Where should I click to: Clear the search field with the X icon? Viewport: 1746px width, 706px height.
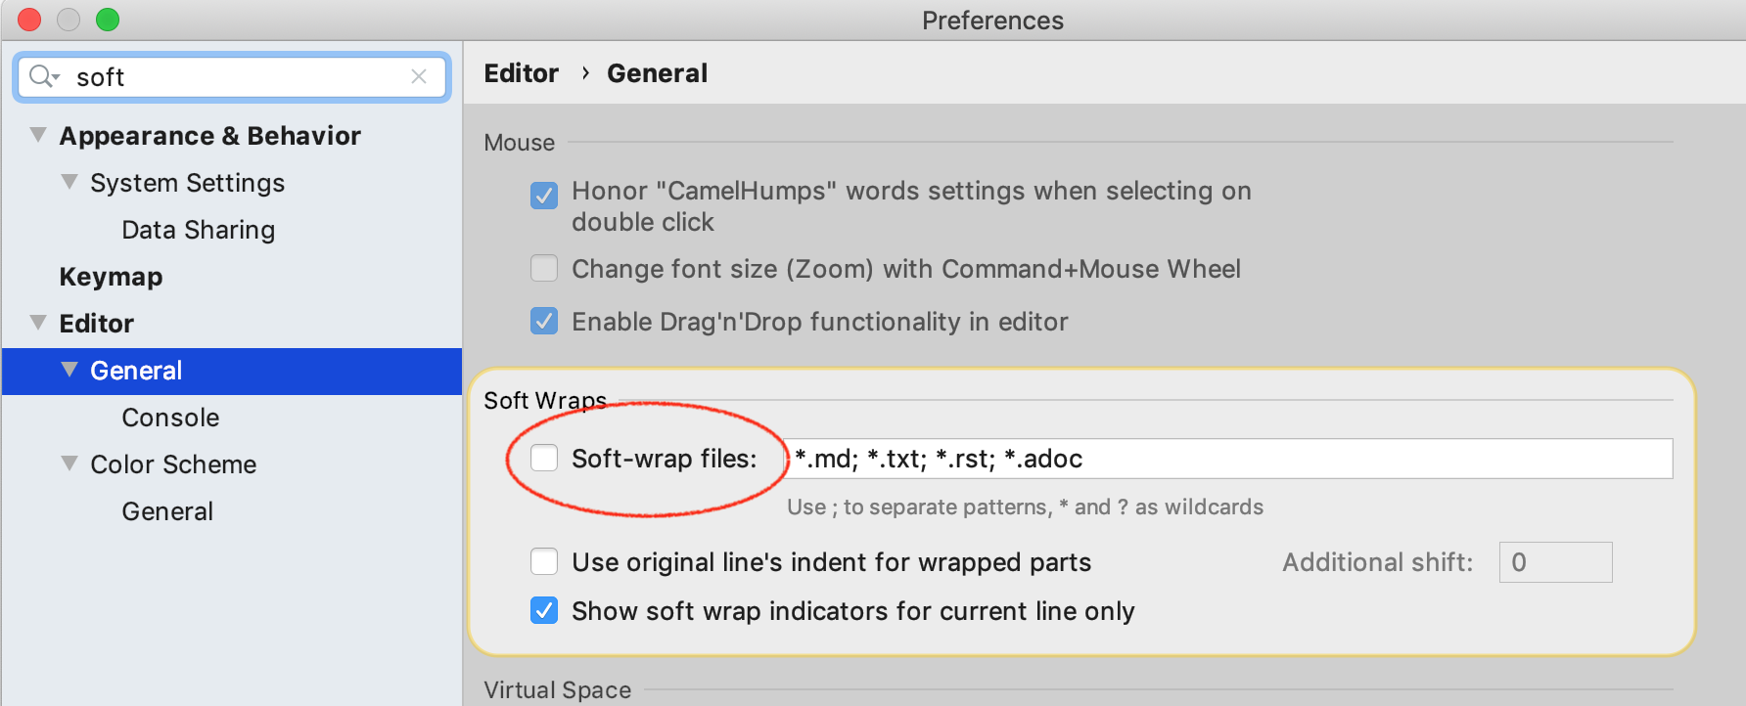point(420,76)
